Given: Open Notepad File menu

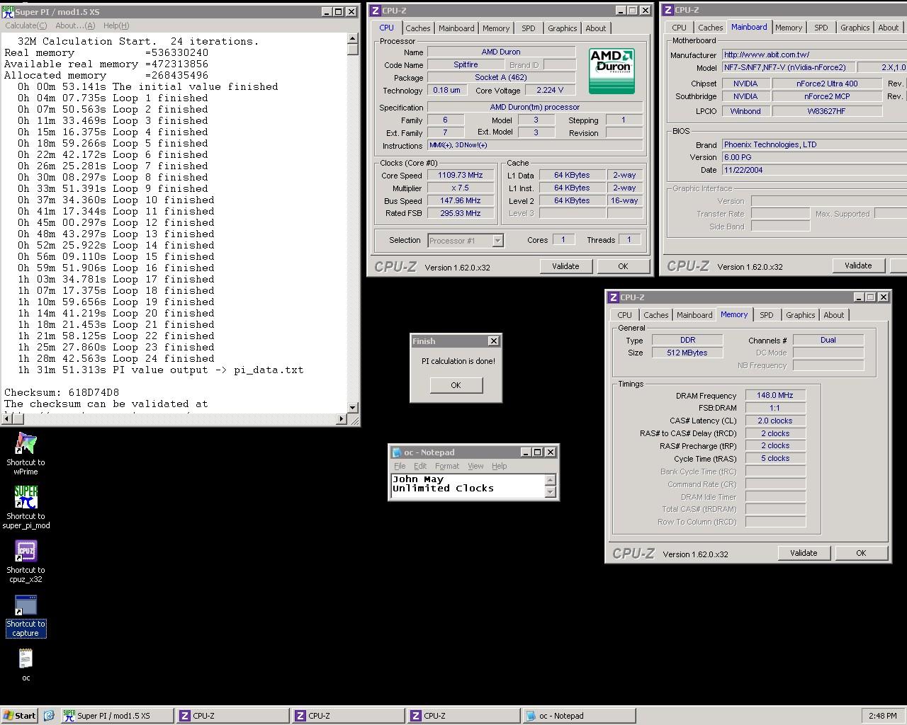Looking at the screenshot, I should pos(400,466).
